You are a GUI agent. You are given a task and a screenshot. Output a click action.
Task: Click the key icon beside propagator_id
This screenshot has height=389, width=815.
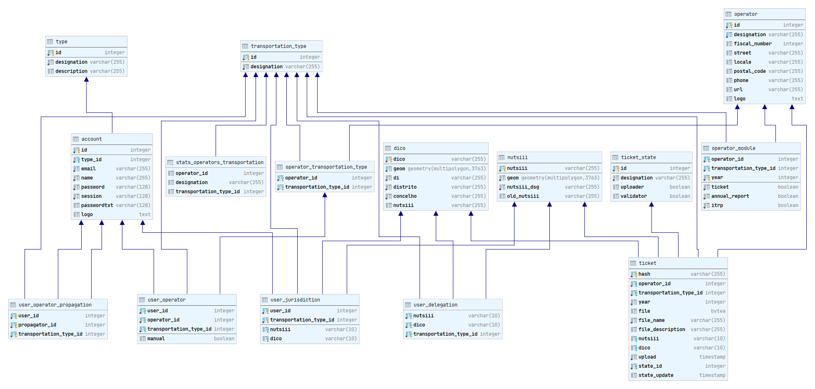14,325
